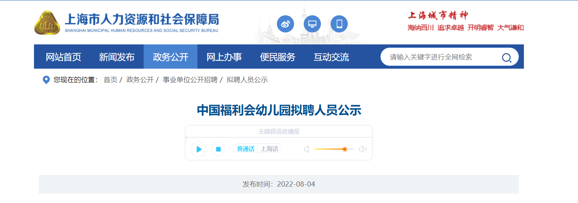Go to 政务公开 breadcrumb link

pyautogui.click(x=140, y=80)
